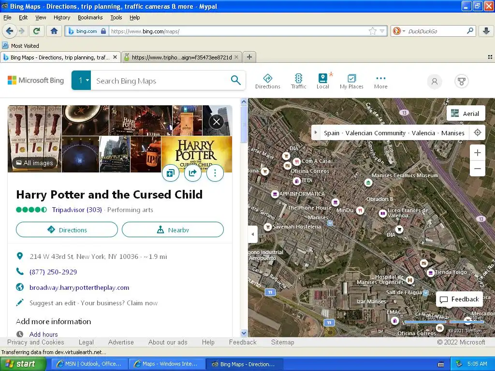Viewport: 495px width, 371px height.
Task: Open broadway.harrypottertheplay.com link
Action: (x=79, y=287)
